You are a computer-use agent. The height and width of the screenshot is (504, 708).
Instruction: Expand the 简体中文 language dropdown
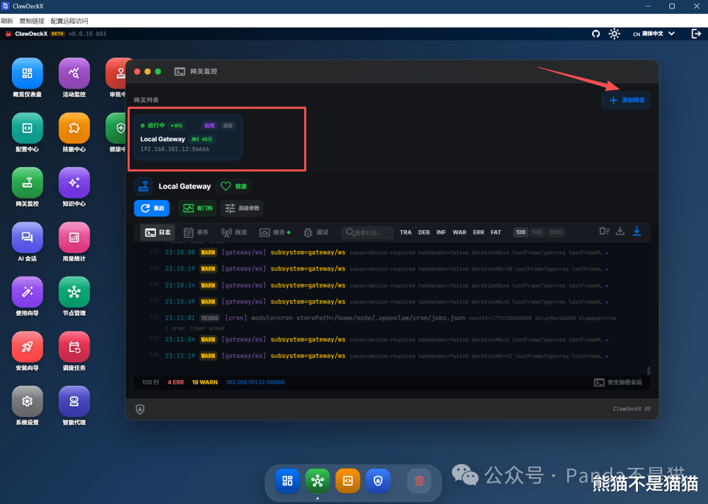[654, 34]
